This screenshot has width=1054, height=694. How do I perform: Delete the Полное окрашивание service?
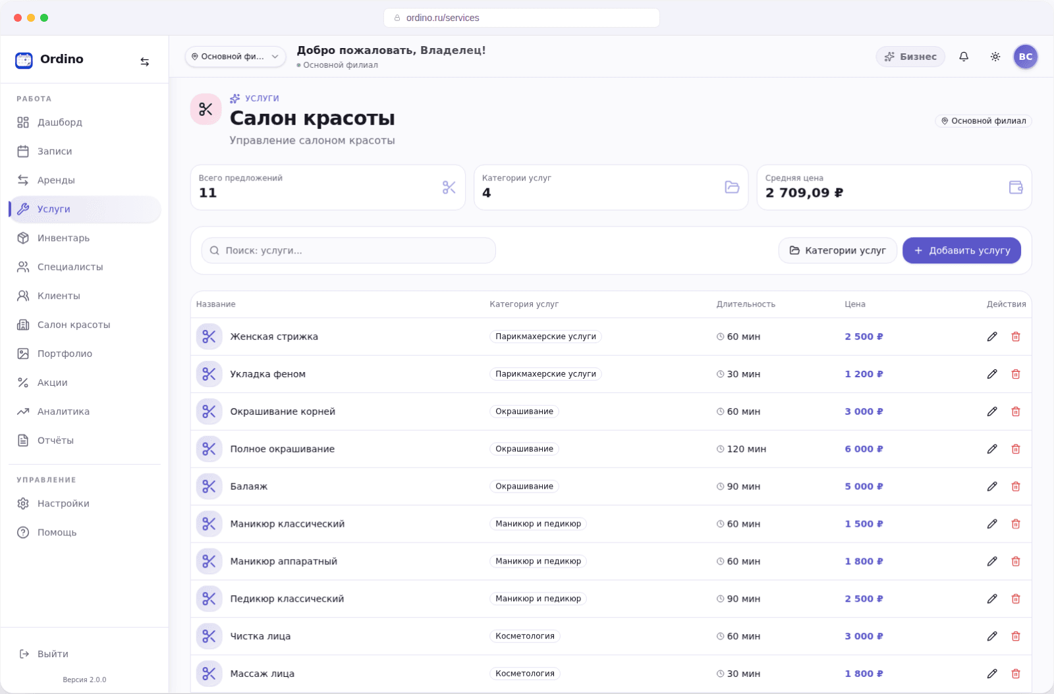1016,449
